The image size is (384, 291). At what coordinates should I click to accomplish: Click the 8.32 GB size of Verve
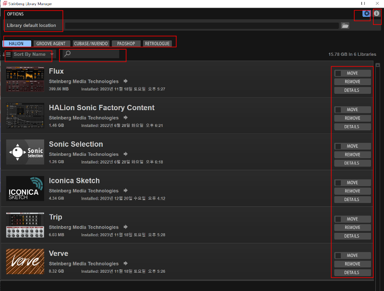click(x=56, y=271)
